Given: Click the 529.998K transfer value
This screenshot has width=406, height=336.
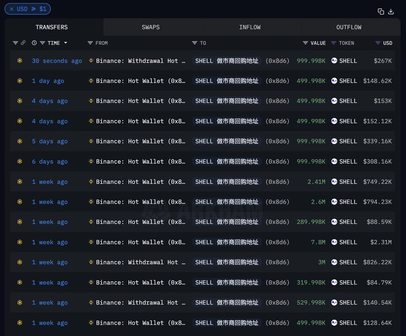Looking at the screenshot, I should point(311,303).
